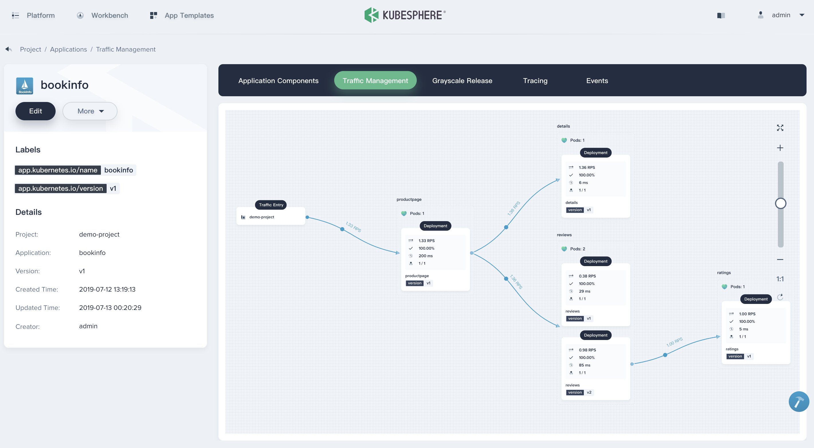Click the back navigation arrow icon
Viewport: 814px width, 448px height.
tap(8, 48)
